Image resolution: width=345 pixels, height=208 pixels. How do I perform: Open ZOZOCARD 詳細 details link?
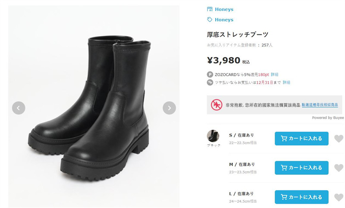pos(274,75)
